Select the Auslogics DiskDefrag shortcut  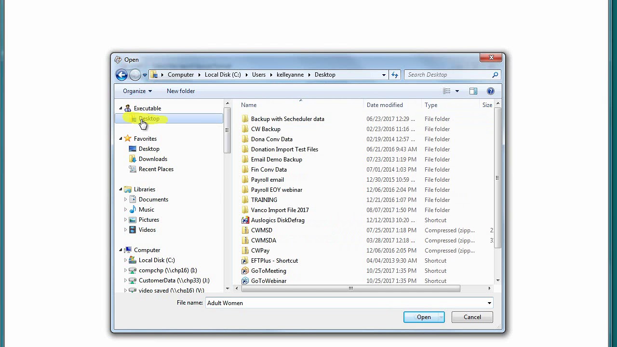(278, 220)
